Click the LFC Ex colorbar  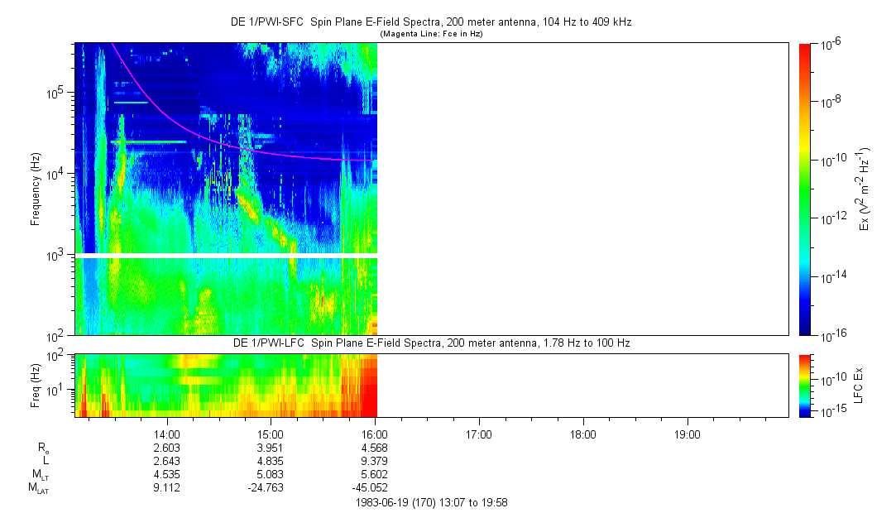click(806, 385)
